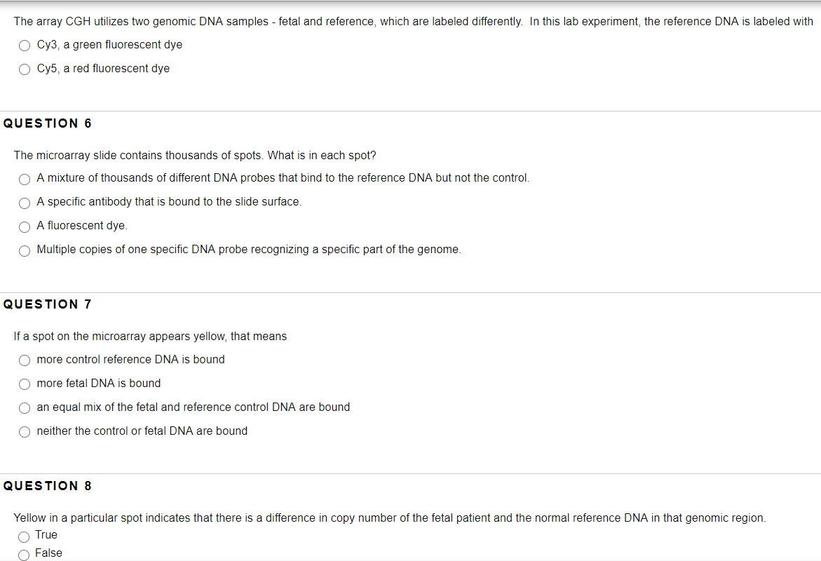
Task: Click the 'spot appears yellow' question text
Action: coord(150,337)
